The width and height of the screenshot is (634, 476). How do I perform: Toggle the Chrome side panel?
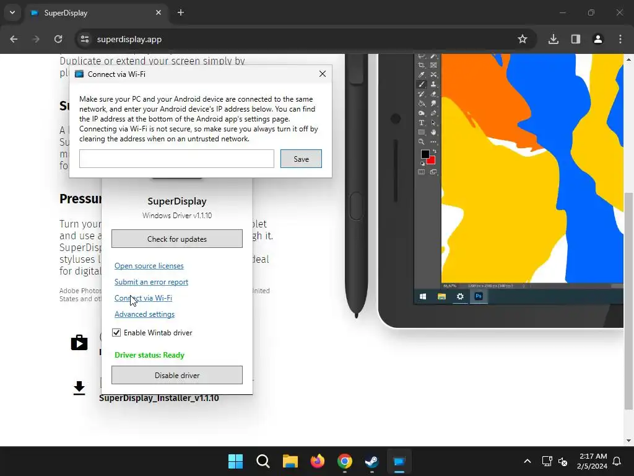point(576,39)
